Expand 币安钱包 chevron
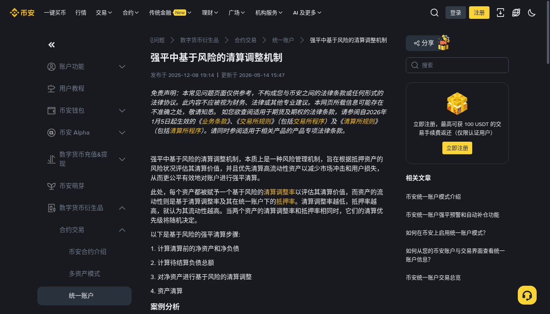Viewport: 550px width, 314px height. click(x=122, y=111)
